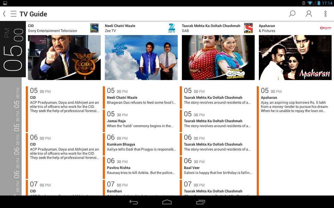Tap the Sony SAB channel logo
This screenshot has height=208, width=334.
(x=248, y=28)
